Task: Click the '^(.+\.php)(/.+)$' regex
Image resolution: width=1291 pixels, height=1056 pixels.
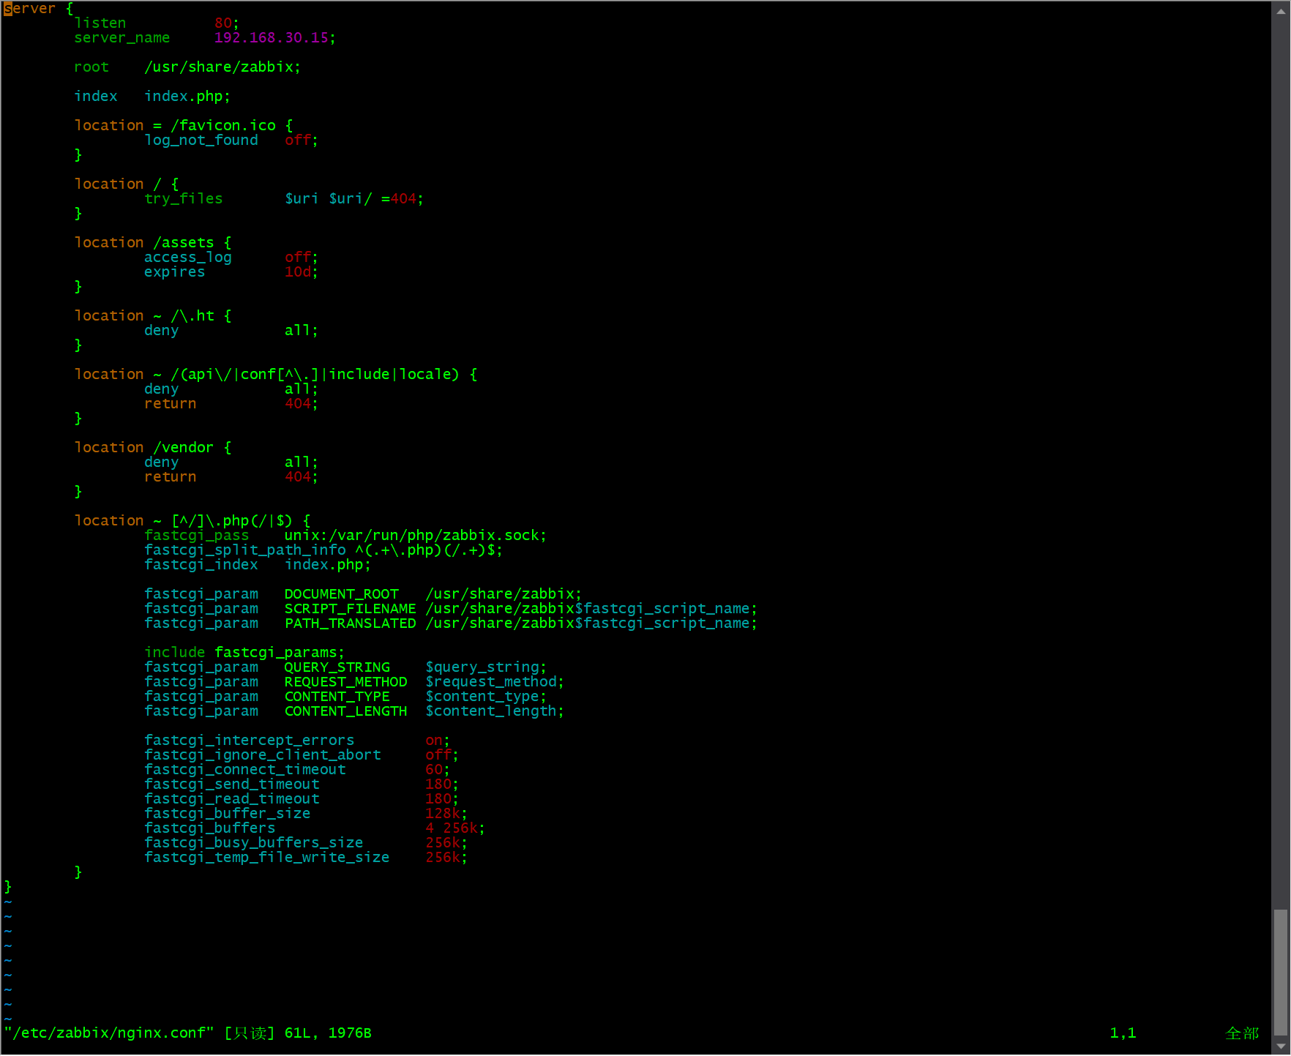Action: (425, 550)
